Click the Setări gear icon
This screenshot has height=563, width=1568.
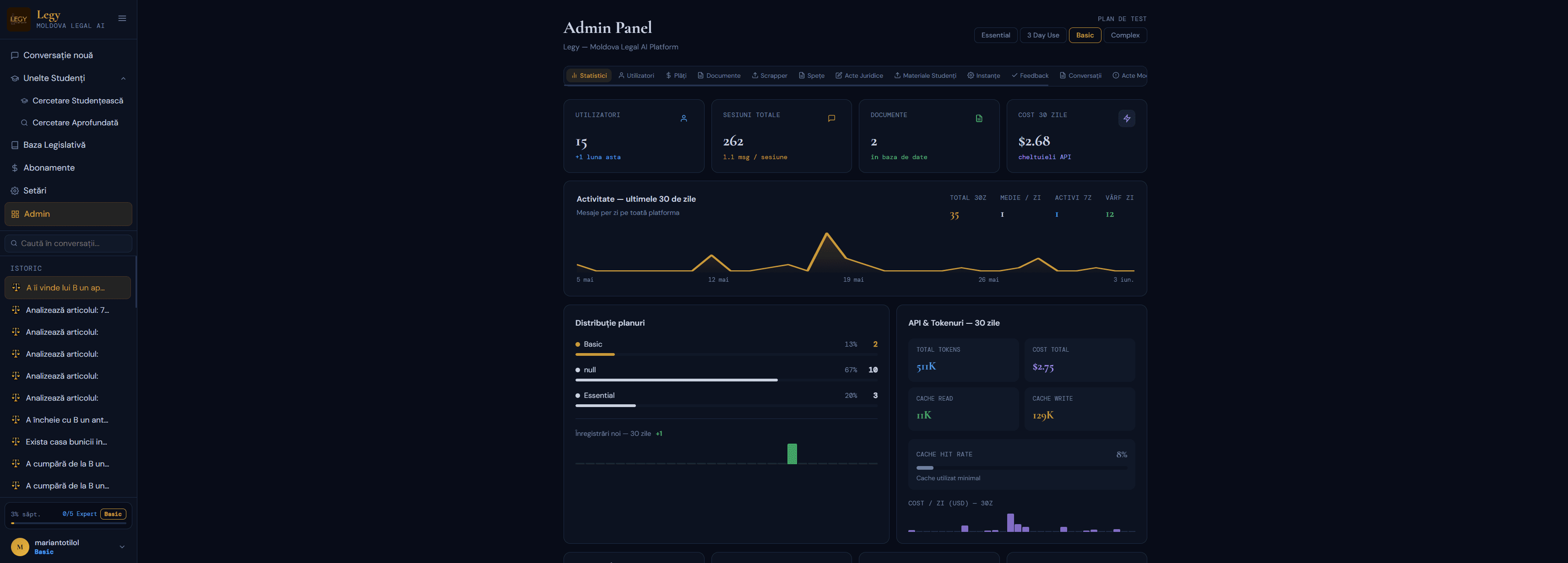(x=15, y=191)
